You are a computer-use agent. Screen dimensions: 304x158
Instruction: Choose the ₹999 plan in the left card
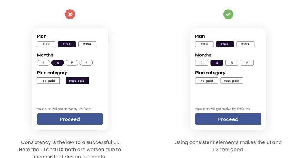(87, 44)
